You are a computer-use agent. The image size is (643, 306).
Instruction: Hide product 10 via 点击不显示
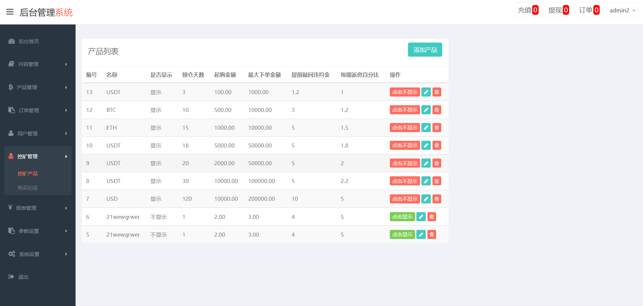pos(405,145)
